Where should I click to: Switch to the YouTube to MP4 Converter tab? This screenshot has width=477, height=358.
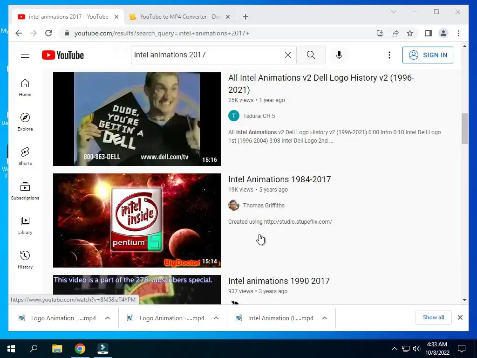[x=180, y=17]
